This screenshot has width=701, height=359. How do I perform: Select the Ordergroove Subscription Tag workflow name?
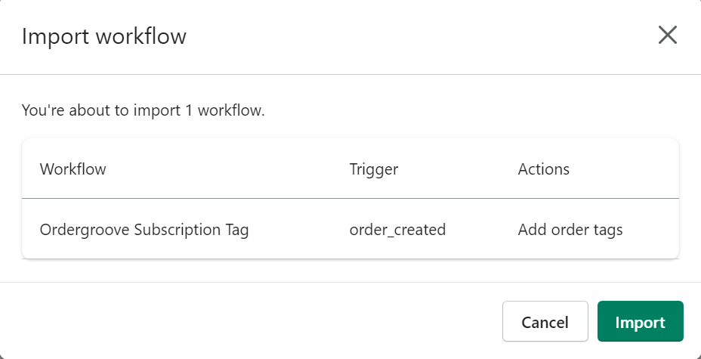(144, 230)
